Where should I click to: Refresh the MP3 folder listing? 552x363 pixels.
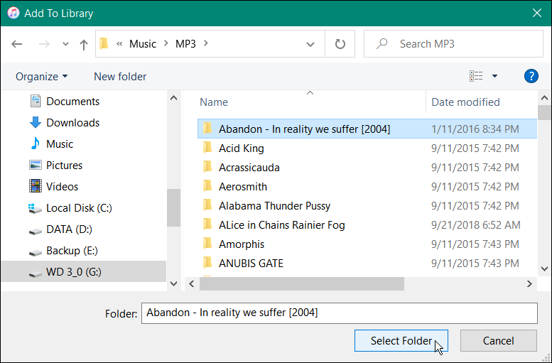(x=340, y=44)
